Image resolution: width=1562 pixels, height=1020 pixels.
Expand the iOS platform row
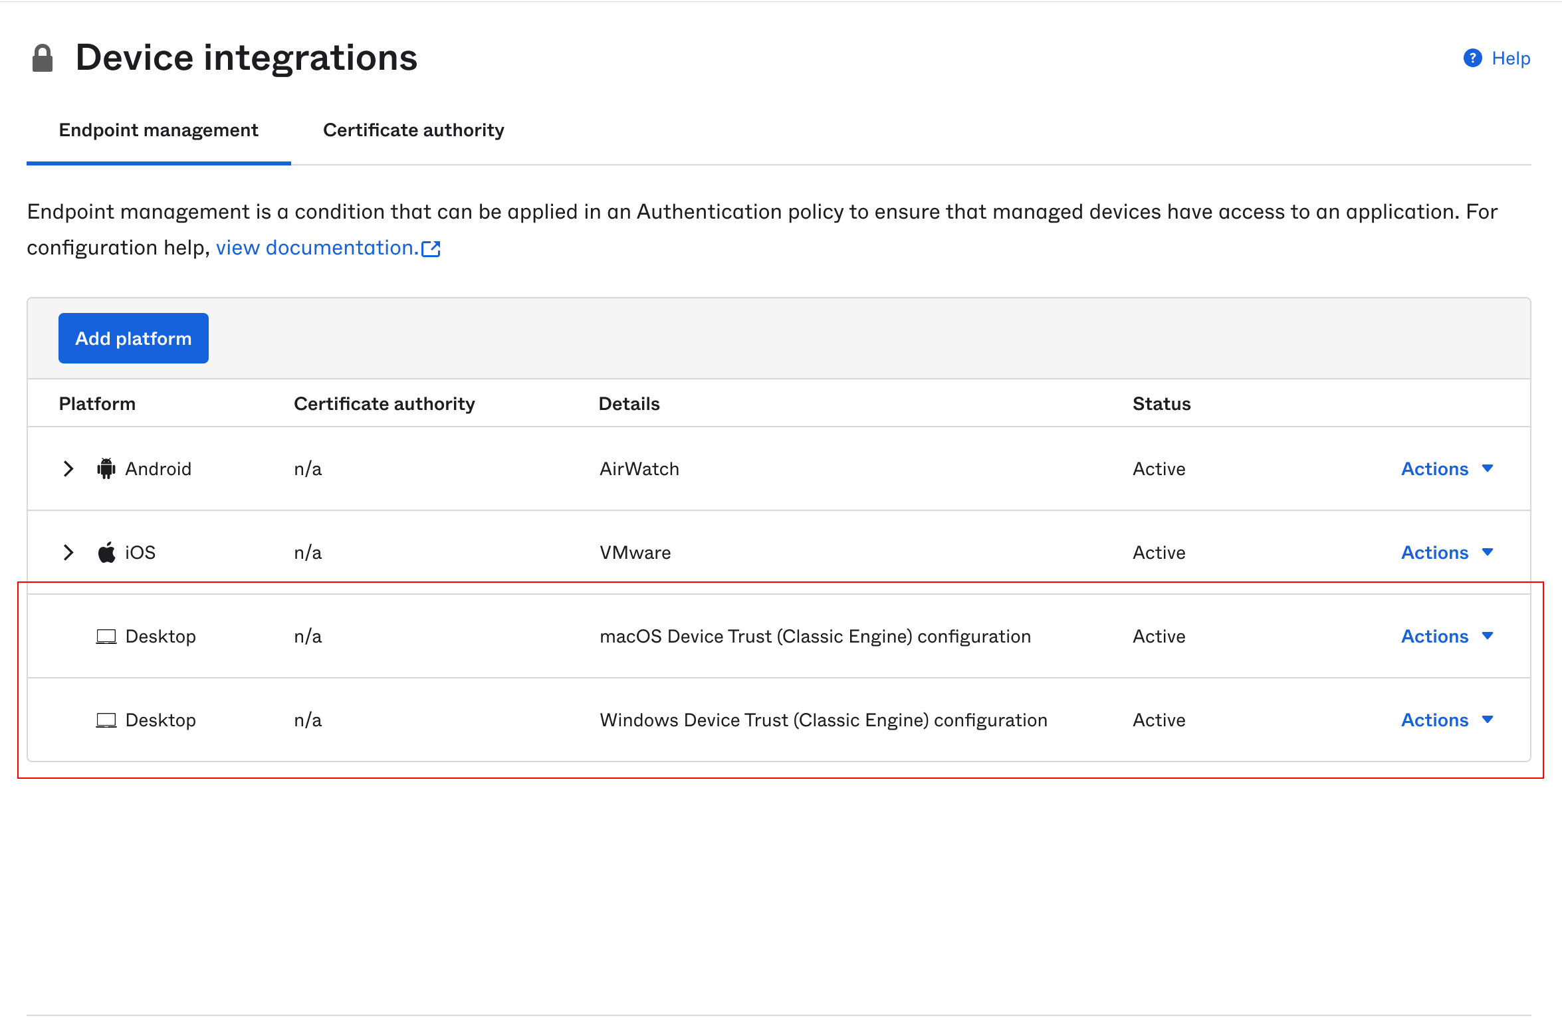point(68,552)
